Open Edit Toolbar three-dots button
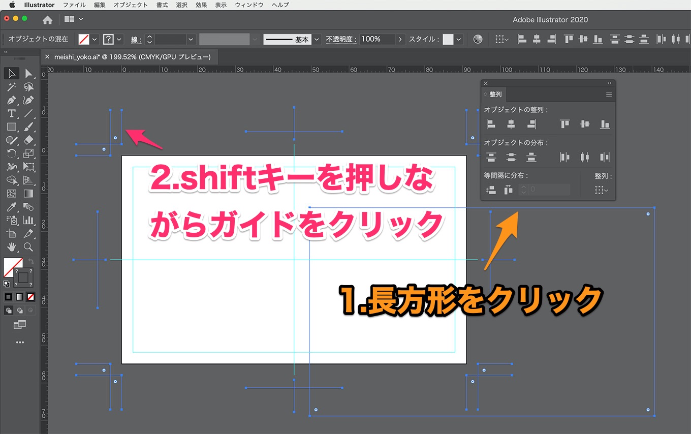The height and width of the screenshot is (434, 691). coord(20,343)
